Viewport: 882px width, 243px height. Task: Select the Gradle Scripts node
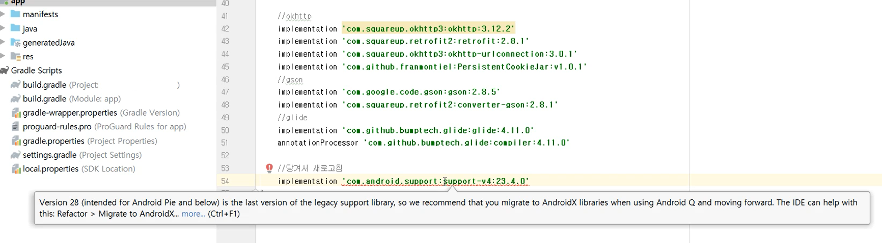click(36, 71)
